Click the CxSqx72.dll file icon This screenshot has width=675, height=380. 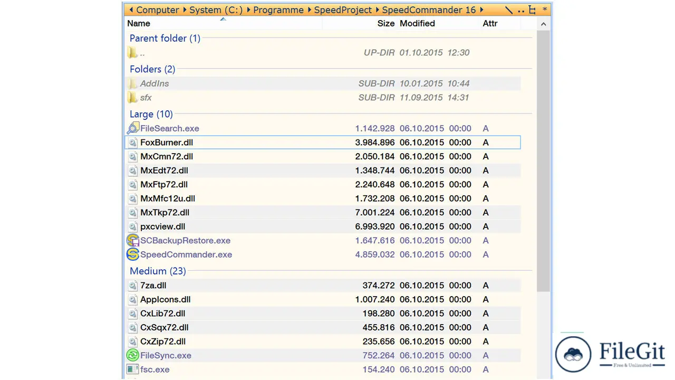point(133,328)
